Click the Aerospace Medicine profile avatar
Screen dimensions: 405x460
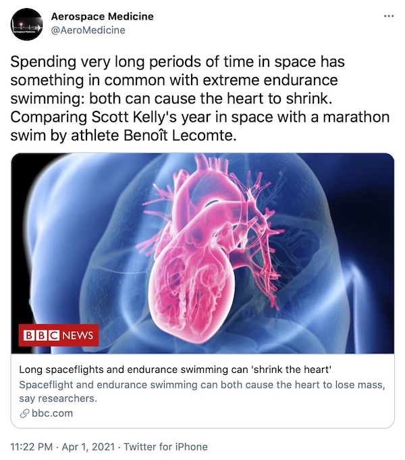(26, 24)
